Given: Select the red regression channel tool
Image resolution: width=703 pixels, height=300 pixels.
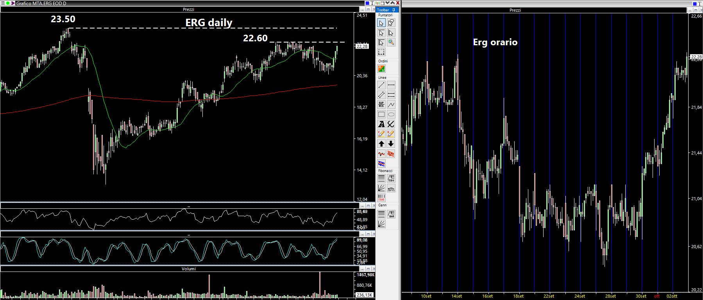Looking at the screenshot, I should click(x=391, y=154).
